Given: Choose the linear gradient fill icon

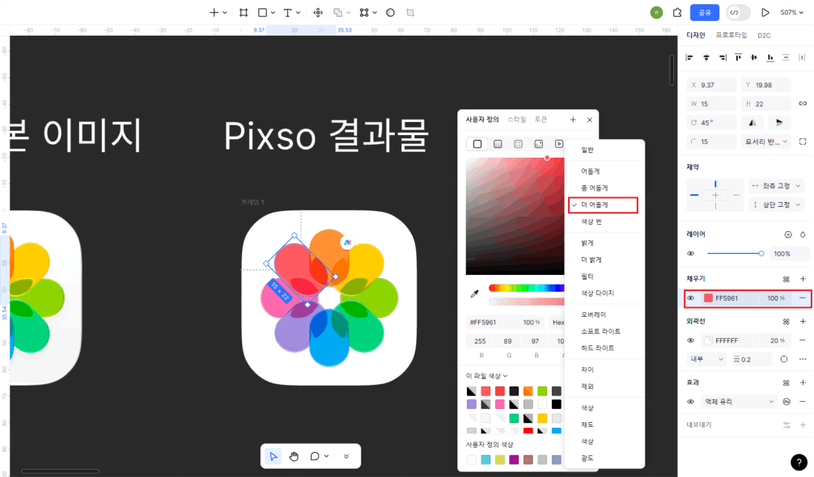Looking at the screenshot, I should 498,144.
